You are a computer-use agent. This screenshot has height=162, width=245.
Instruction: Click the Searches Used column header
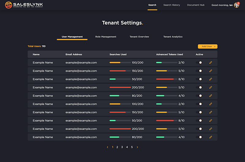118,54
